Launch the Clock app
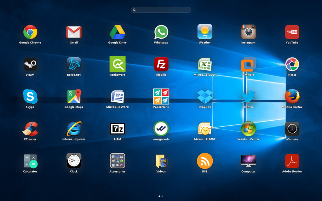The image size is (322, 201). point(74,161)
